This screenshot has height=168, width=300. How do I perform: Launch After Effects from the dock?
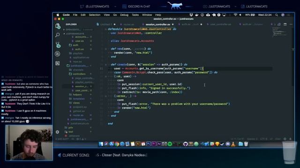pos(159,144)
